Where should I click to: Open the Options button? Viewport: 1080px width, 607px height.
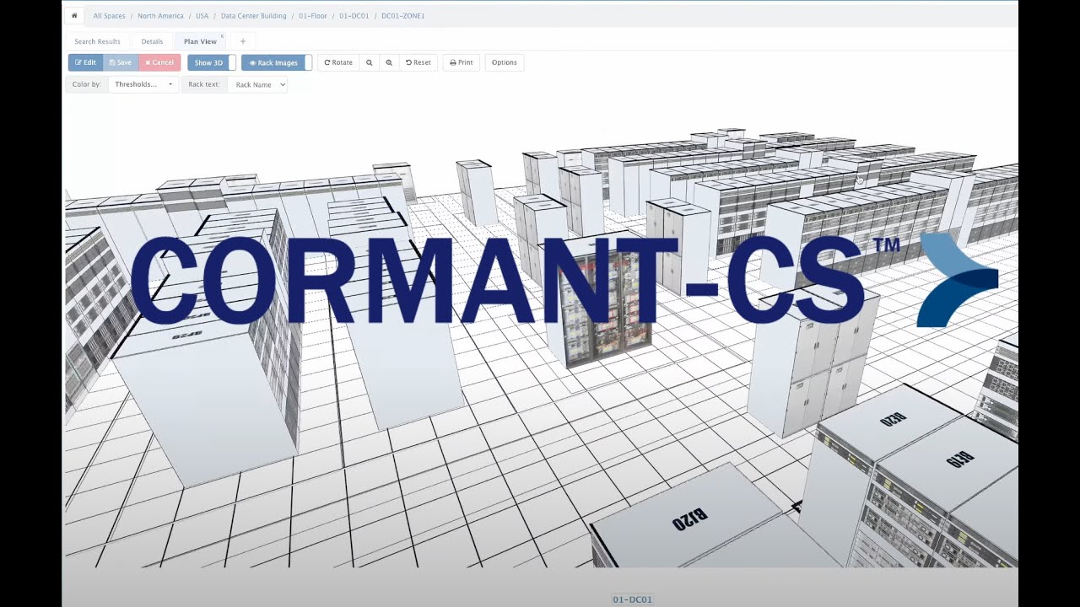505,62
